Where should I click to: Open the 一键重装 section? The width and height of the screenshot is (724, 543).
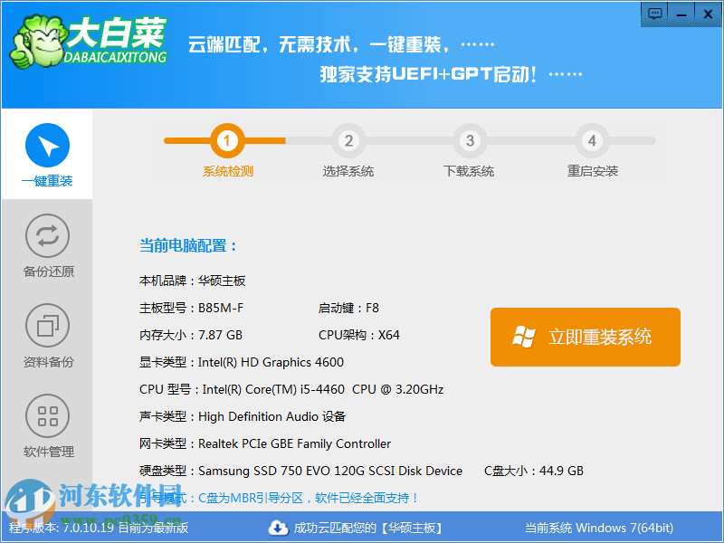[x=47, y=155]
